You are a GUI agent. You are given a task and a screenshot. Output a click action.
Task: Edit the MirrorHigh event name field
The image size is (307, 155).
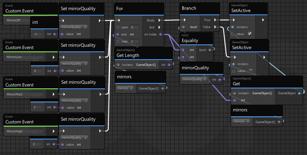(25, 131)
